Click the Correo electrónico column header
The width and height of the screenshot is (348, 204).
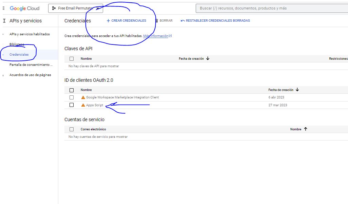coord(93,129)
